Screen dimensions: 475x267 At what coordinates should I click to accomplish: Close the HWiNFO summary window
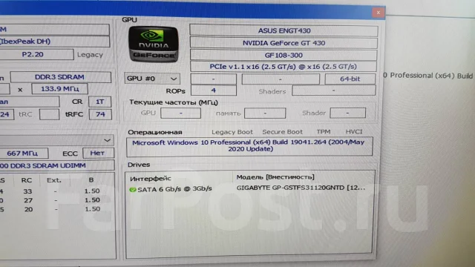pos(378,13)
